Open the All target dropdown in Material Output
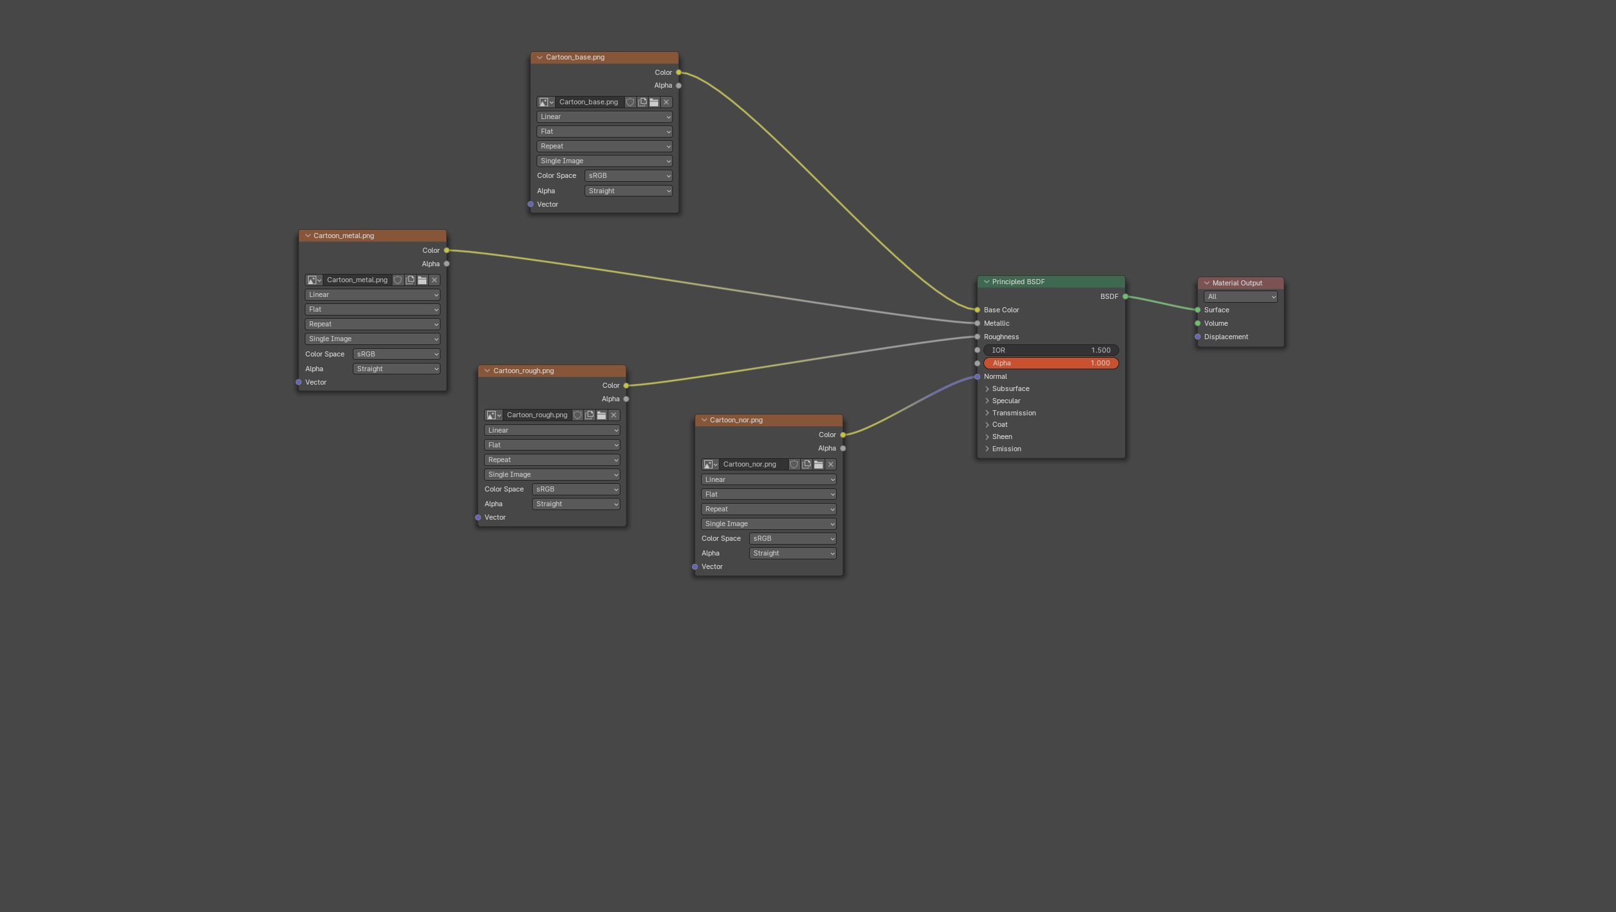This screenshot has width=1616, height=912. pyautogui.click(x=1240, y=297)
